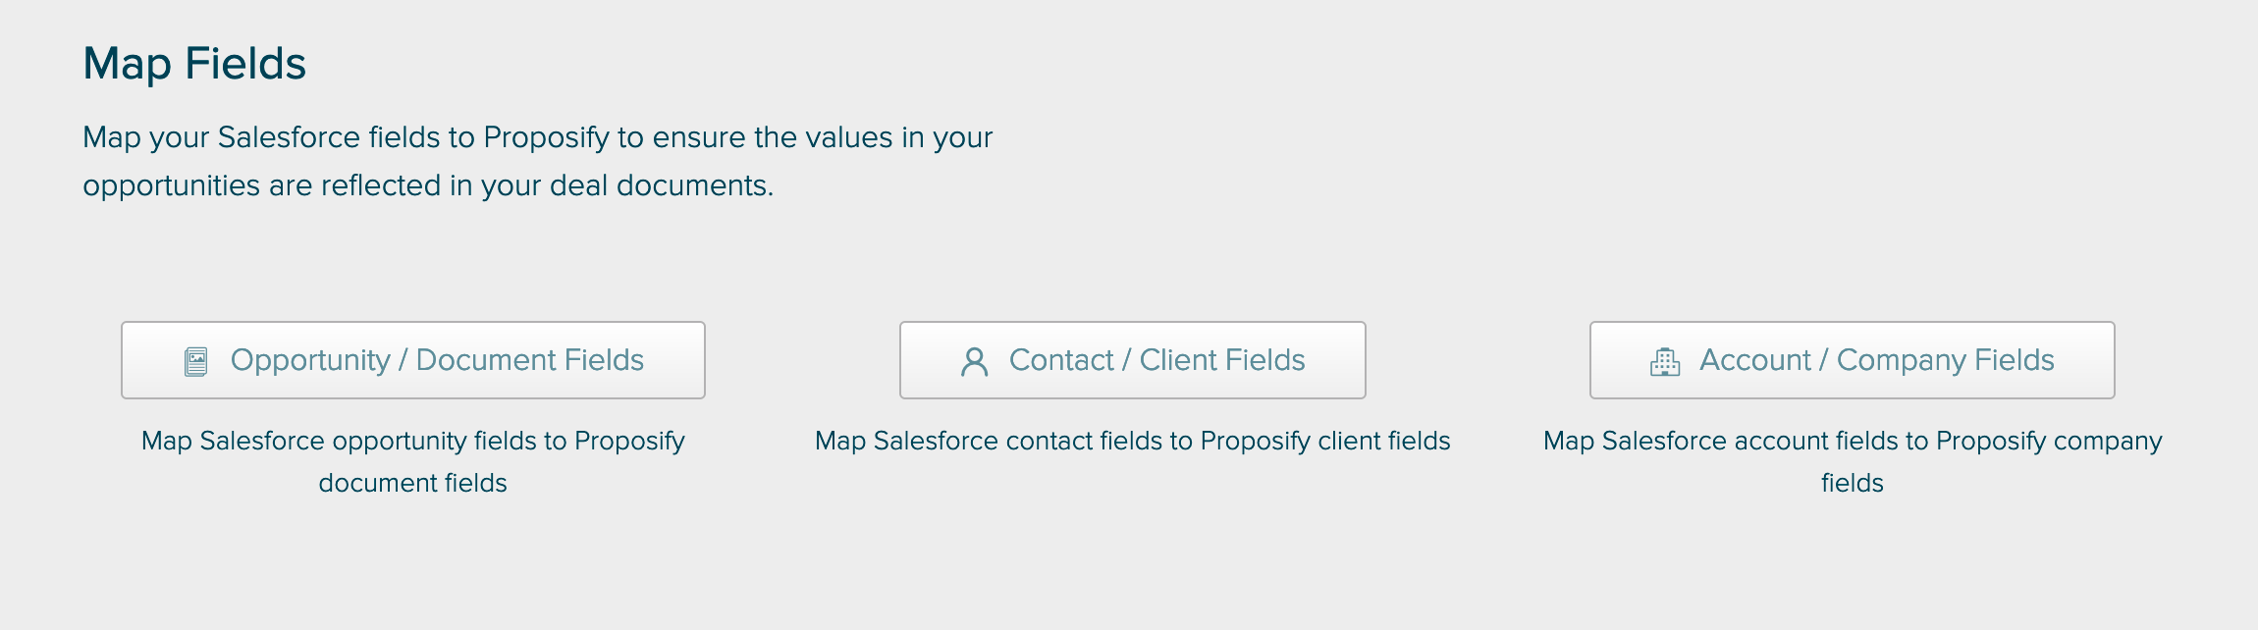Viewport: 2258px width, 630px height.
Task: Click the Map Fields heading
Action: click(x=194, y=64)
